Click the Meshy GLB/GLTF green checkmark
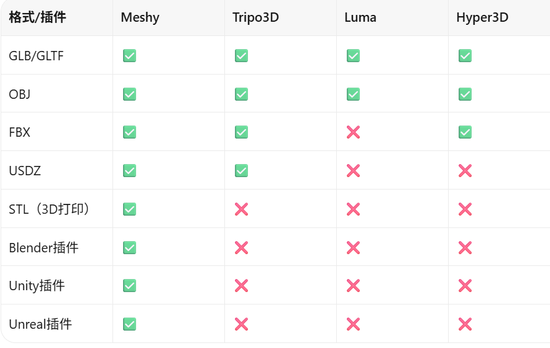Viewport: 550px width, 348px height. click(x=129, y=55)
